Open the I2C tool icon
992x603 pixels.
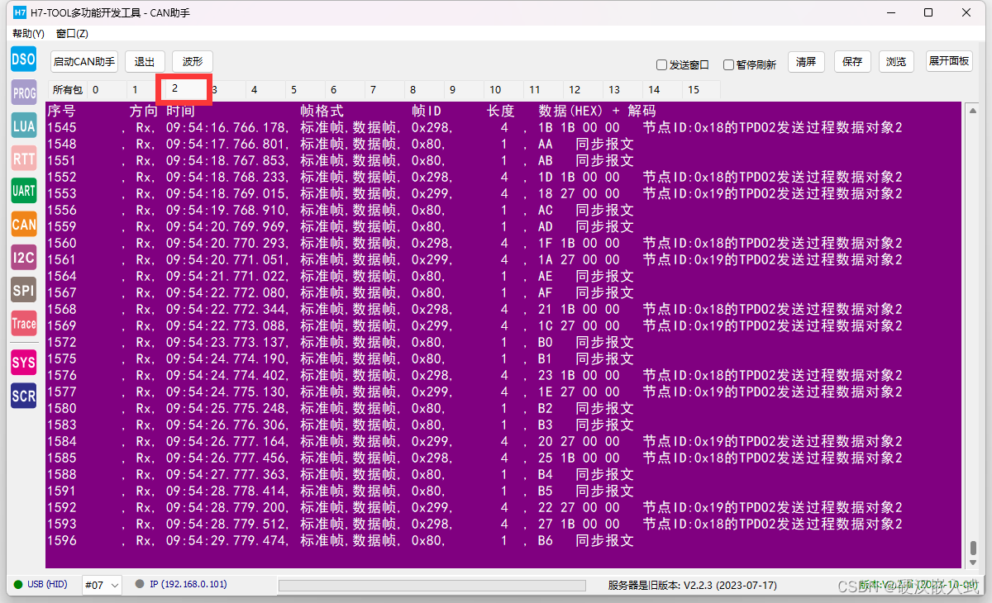23,257
